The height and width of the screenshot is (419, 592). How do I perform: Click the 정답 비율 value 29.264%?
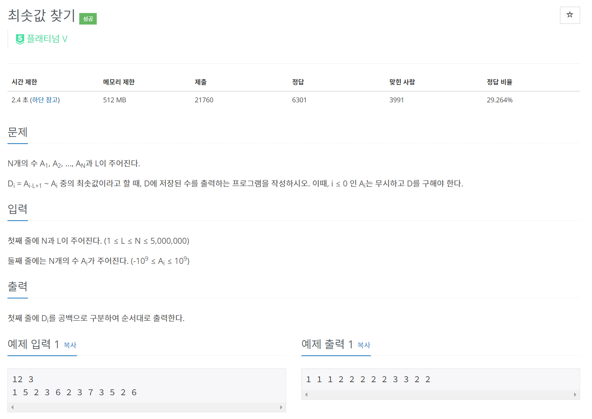pyautogui.click(x=500, y=100)
